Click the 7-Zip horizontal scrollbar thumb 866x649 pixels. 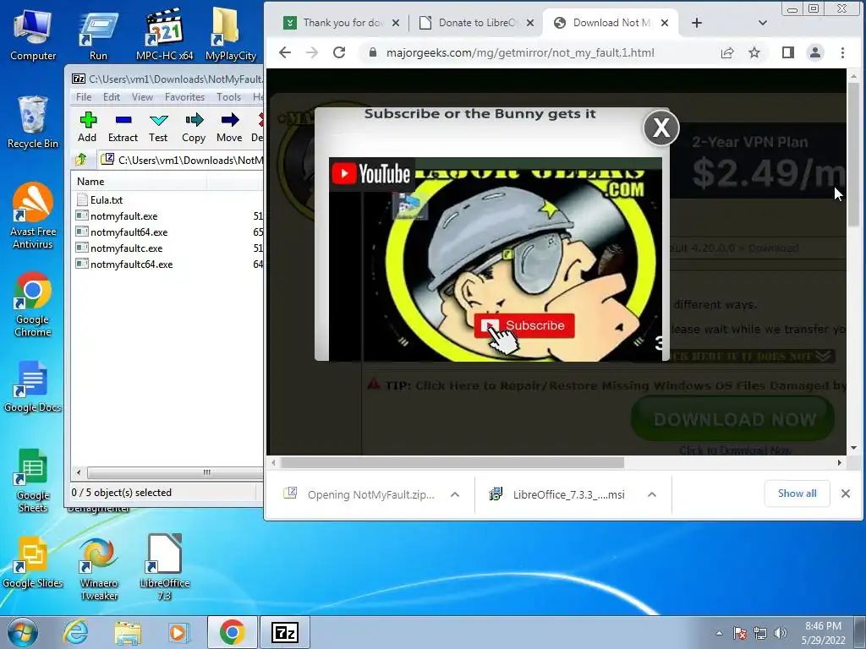point(174,472)
